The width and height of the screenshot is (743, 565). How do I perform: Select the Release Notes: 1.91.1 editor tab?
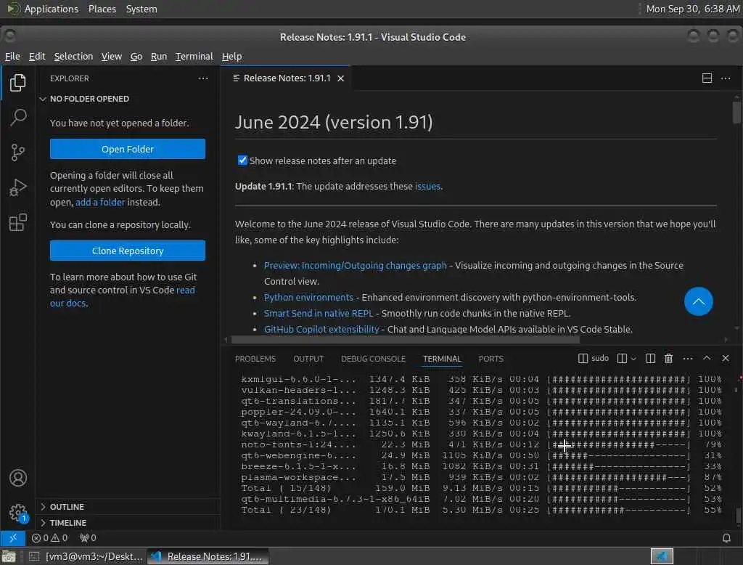coord(286,78)
